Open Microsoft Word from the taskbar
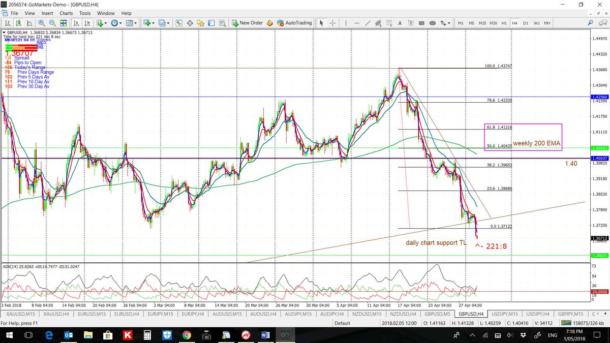This screenshot has width=610, height=343. [x=266, y=336]
